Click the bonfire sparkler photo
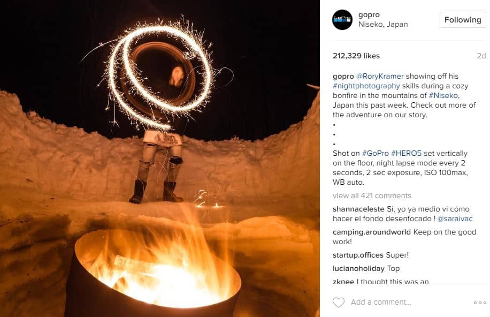Viewport: 490px width, 317px height. point(160,159)
